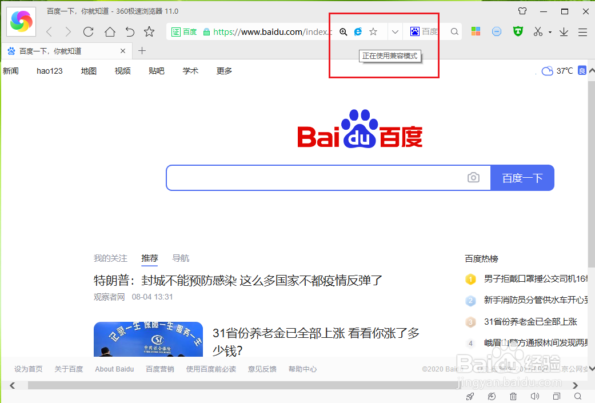This screenshot has width=595, height=403.
Task: Reload the page with the refresh icon
Action: point(89,31)
